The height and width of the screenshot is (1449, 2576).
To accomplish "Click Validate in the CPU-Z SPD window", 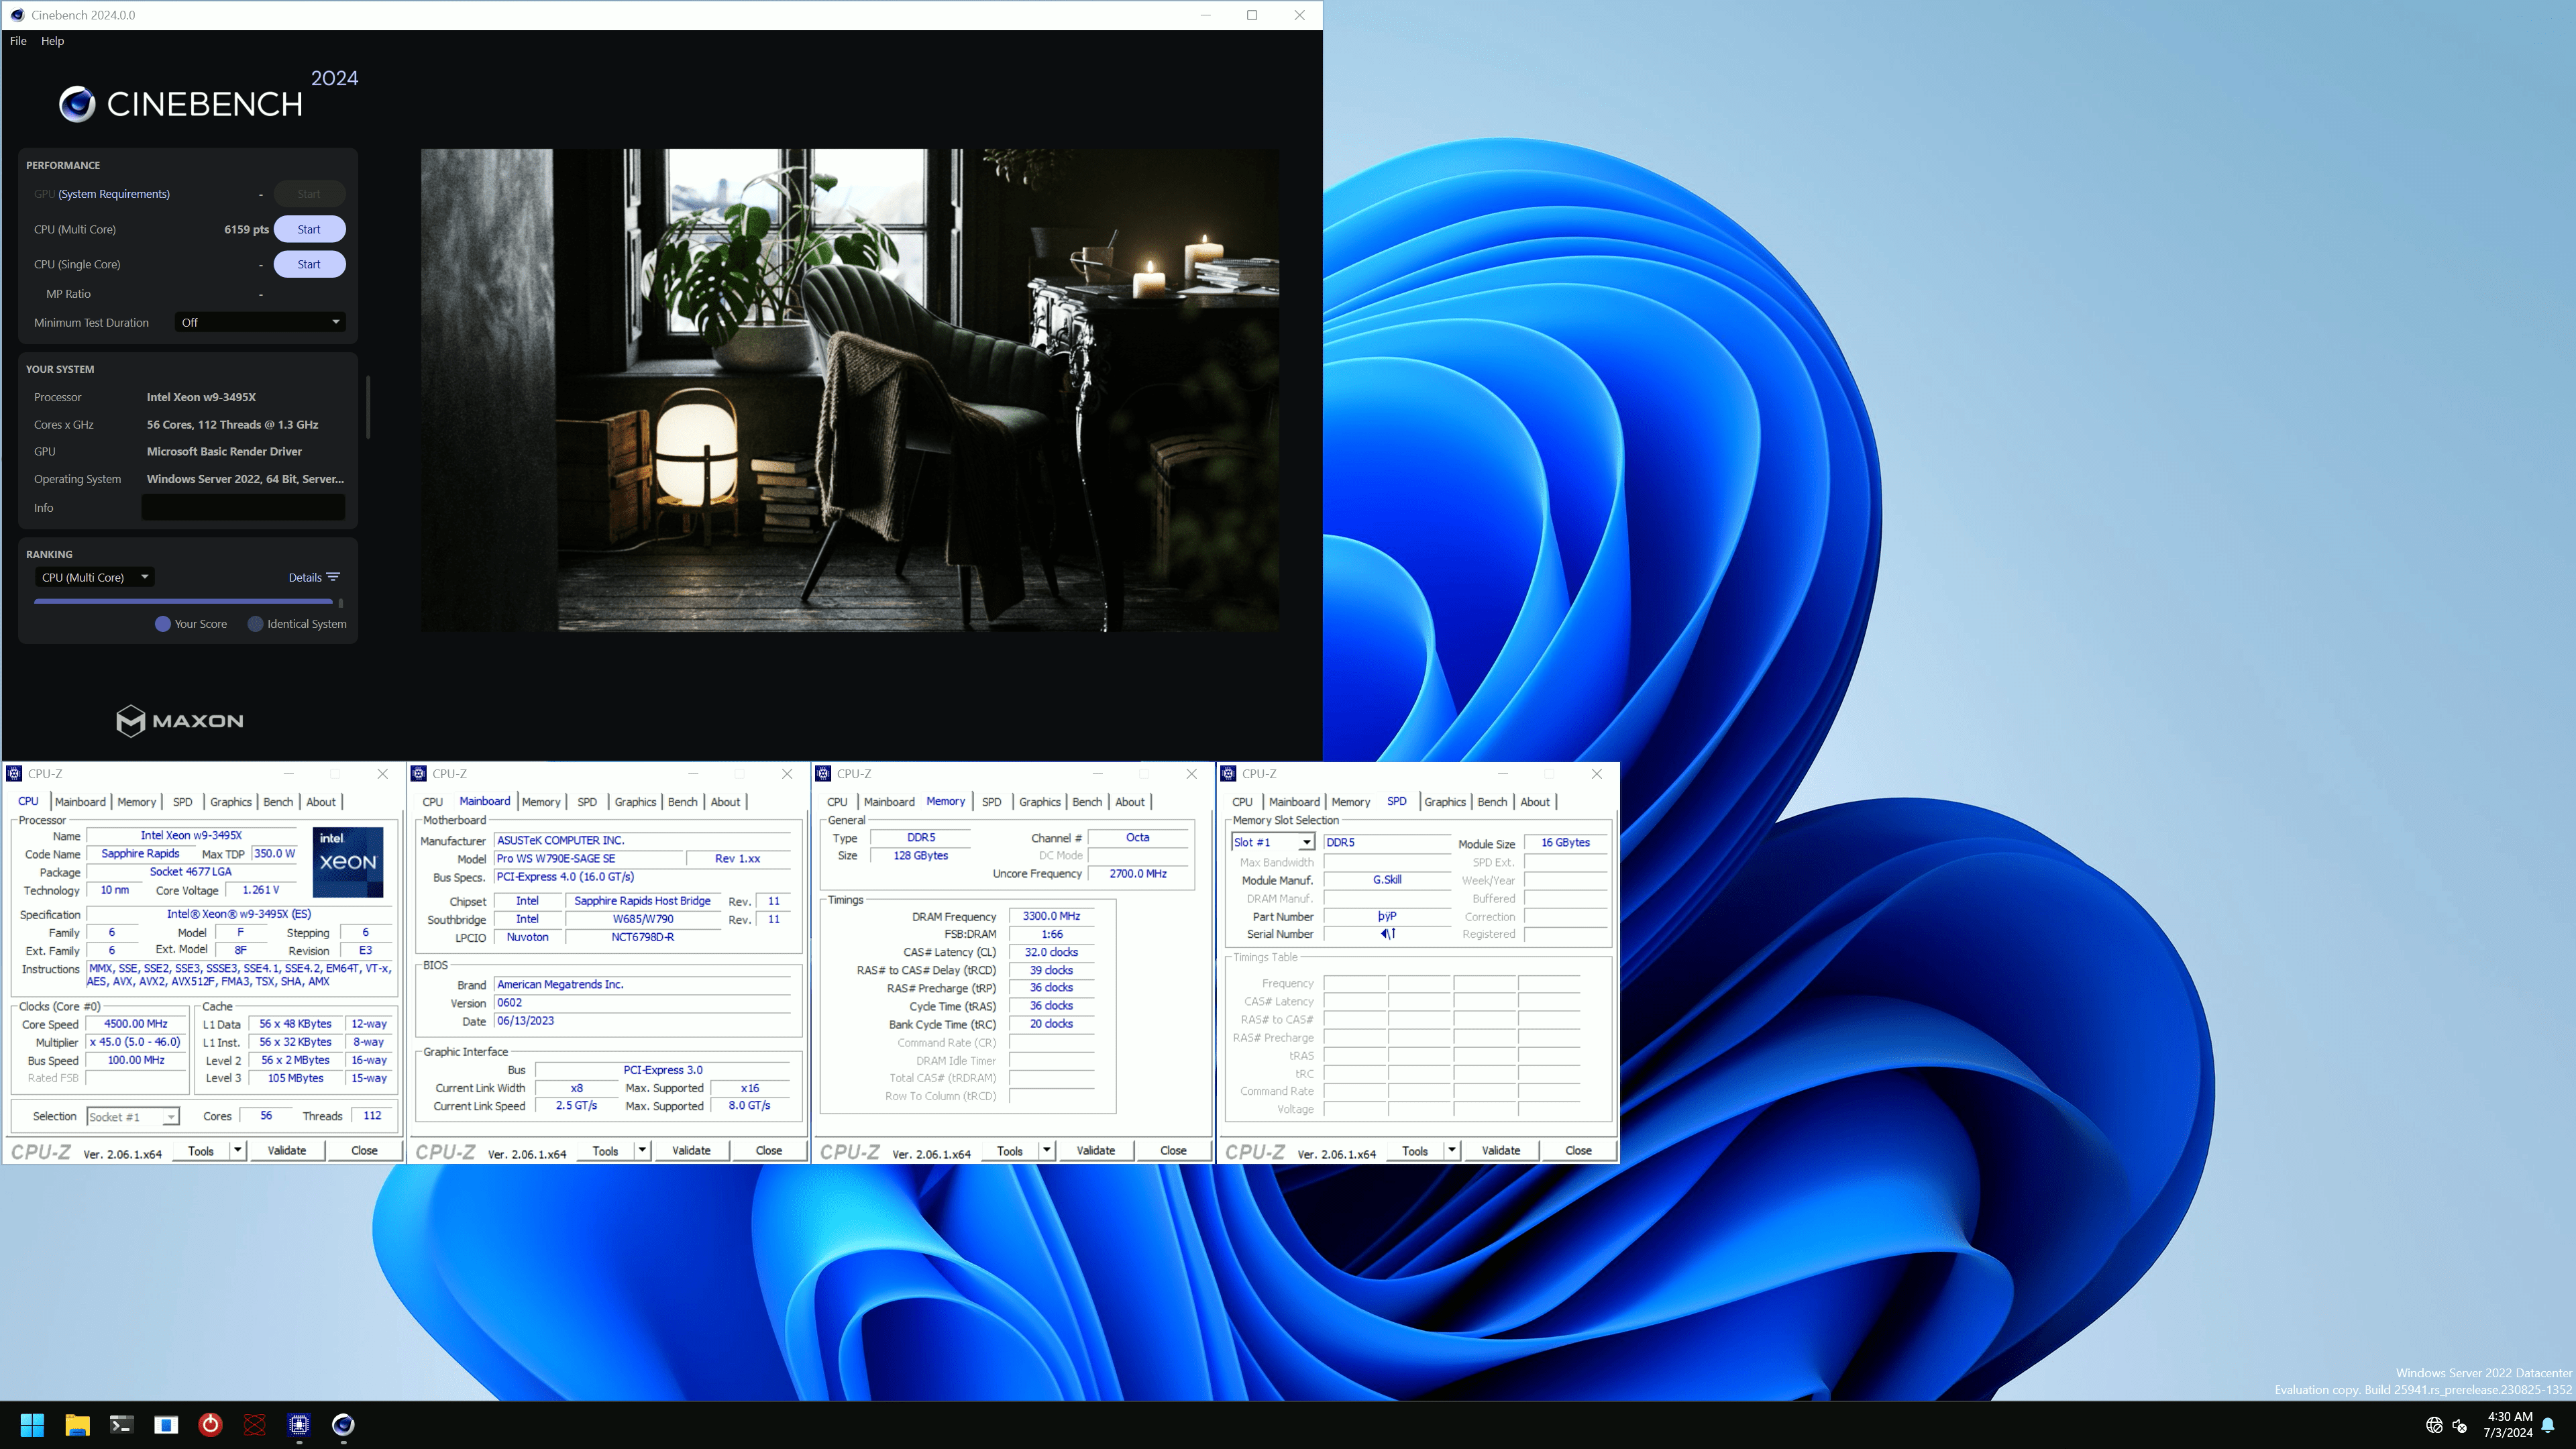I will point(1501,1150).
